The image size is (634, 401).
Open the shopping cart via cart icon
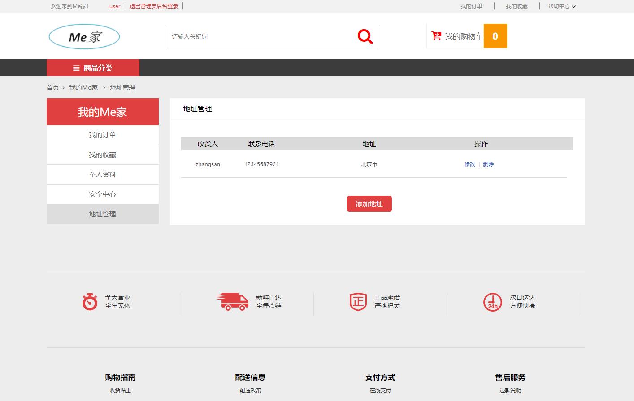click(435, 35)
